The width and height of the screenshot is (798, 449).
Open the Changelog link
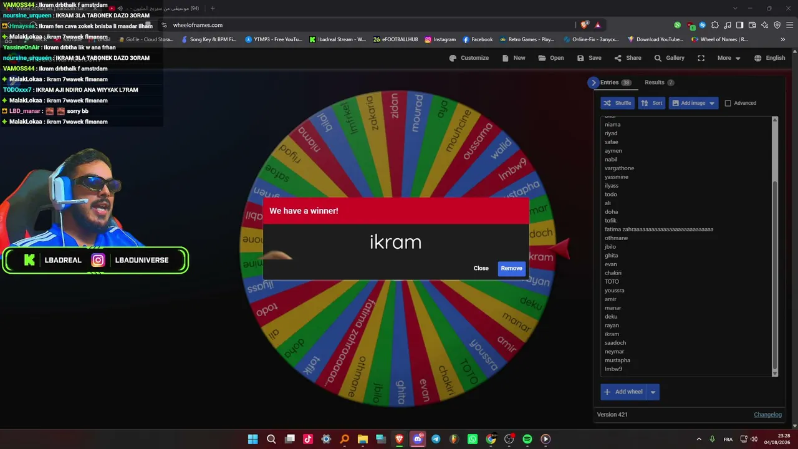(x=767, y=415)
